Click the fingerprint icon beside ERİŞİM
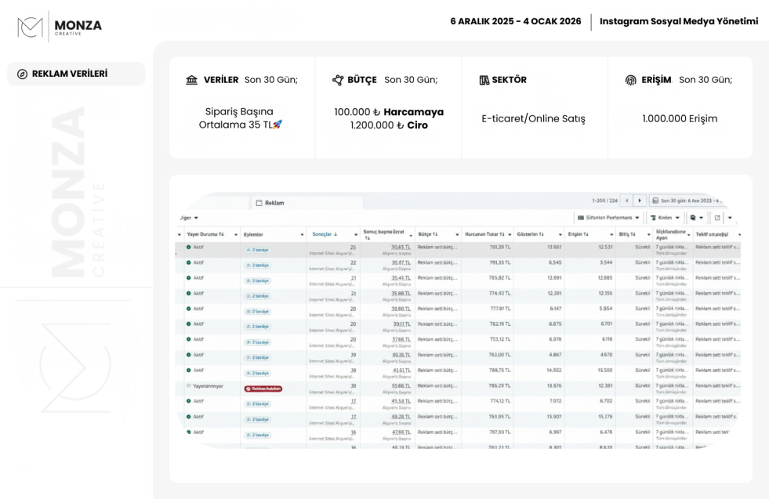Viewport: 769px width, 499px height. 631,80
